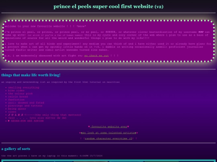
Task: Expand the AEDAN-KUN AKA ADRIAN disclosure triangle
Action: [9, 121]
